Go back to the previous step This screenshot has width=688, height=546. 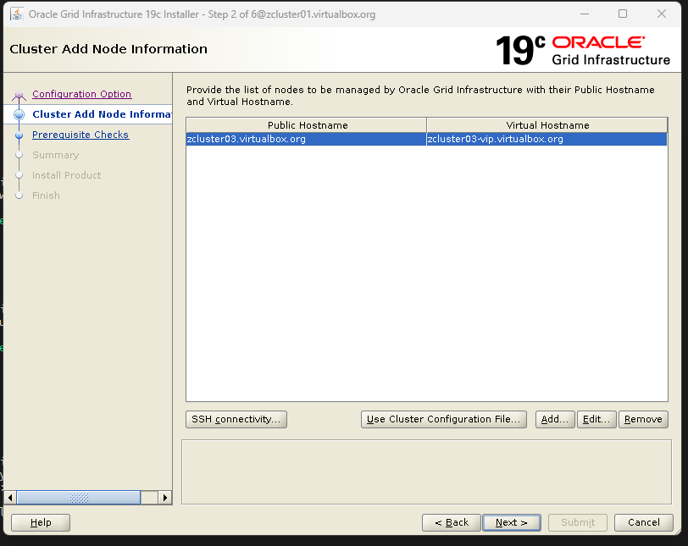click(x=451, y=522)
